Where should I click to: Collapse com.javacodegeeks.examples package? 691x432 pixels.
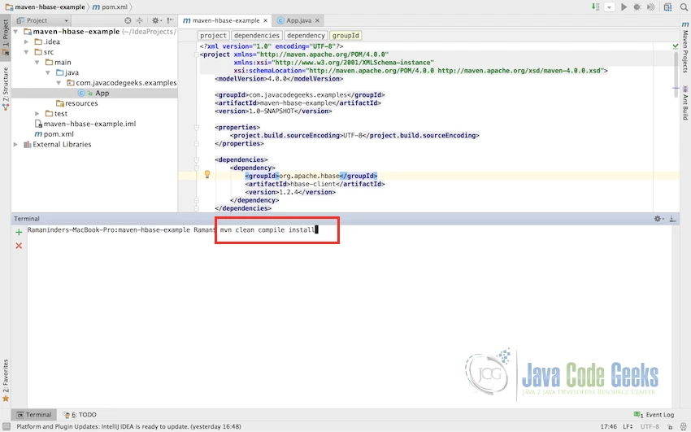tap(59, 82)
